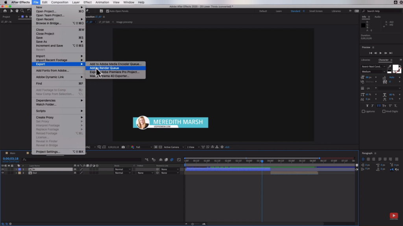This screenshot has width=403, height=226.
Task: Center paragraph text
Action: click(x=368, y=159)
